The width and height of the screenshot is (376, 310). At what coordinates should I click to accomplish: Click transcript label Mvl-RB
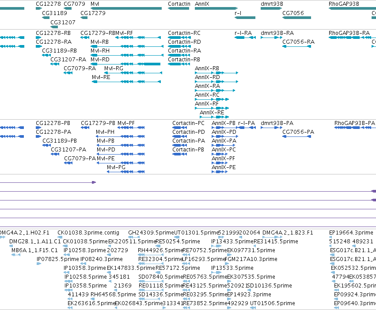pyautogui.click(x=99, y=42)
